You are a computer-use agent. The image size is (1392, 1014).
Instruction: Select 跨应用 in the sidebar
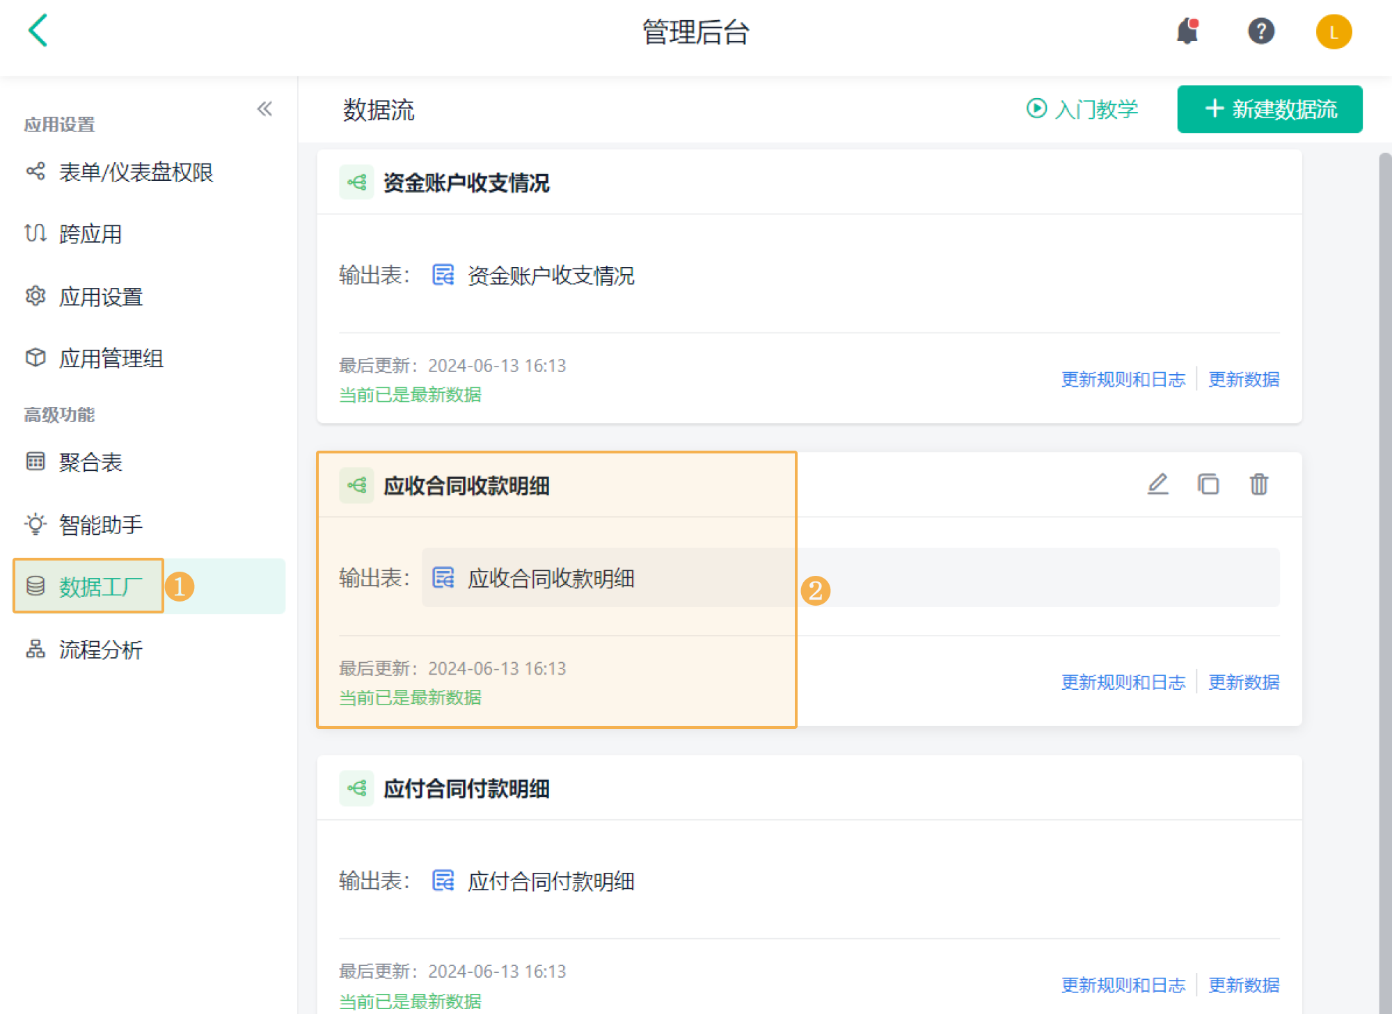[90, 234]
